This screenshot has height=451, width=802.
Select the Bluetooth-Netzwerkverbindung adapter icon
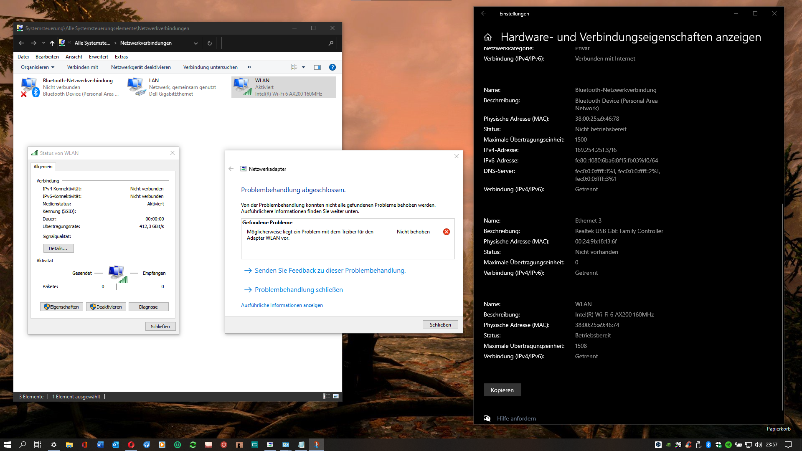pyautogui.click(x=29, y=87)
